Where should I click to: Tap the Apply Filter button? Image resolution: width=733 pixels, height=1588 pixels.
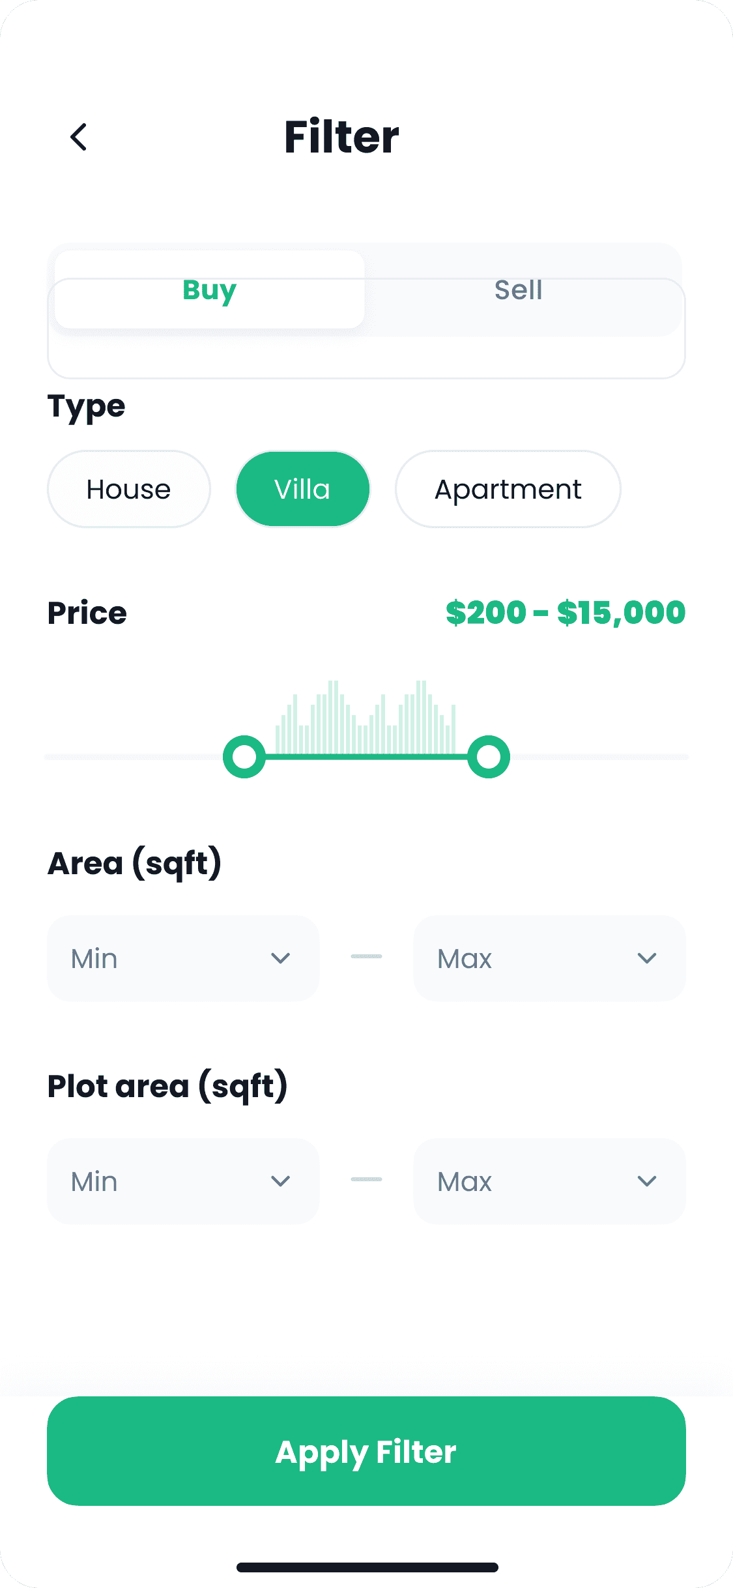pyautogui.click(x=366, y=1451)
